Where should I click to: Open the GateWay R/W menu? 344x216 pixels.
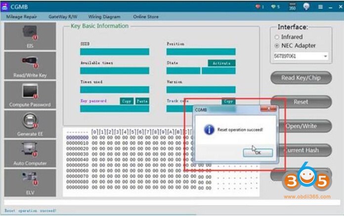63,16
